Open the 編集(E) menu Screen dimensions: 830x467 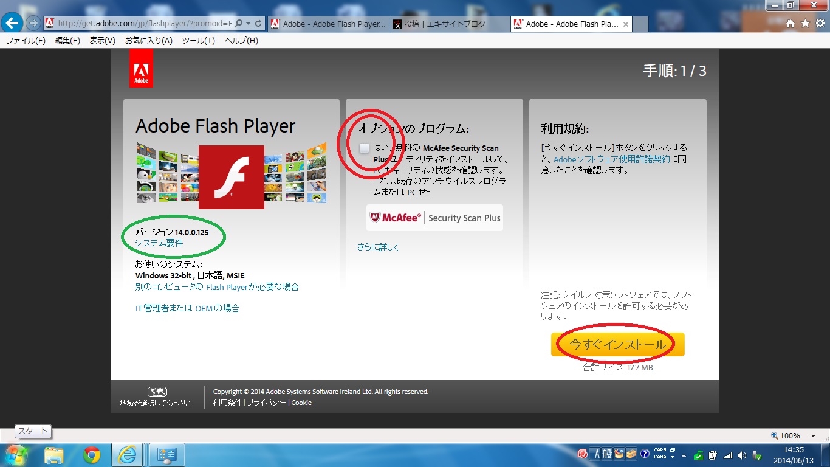tap(67, 41)
